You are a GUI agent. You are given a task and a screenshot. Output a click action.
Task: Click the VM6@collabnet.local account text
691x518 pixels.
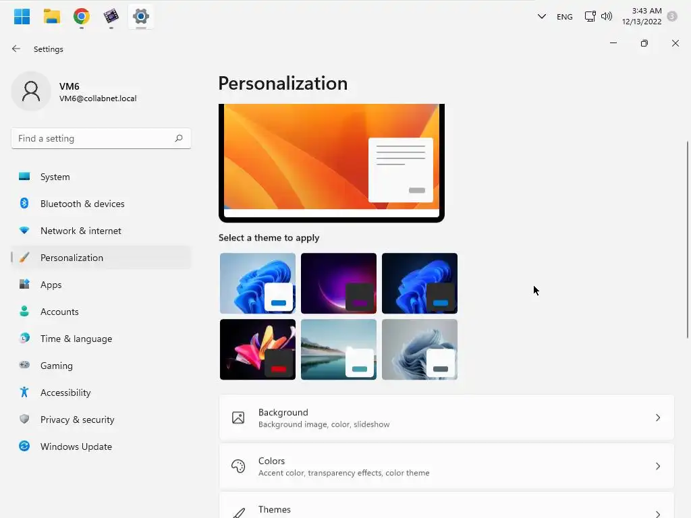[98, 98]
